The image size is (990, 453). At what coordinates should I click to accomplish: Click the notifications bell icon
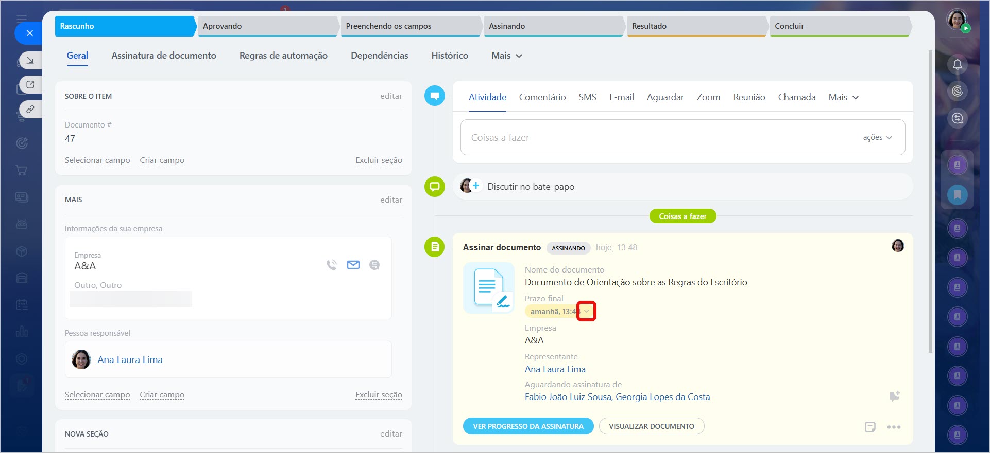(957, 64)
